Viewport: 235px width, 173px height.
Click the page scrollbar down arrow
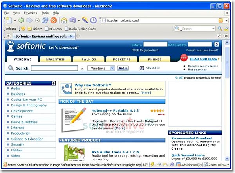(227, 158)
